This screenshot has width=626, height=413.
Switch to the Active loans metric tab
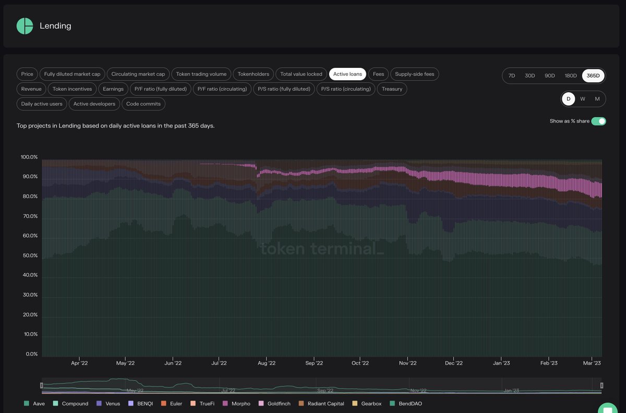[347, 74]
